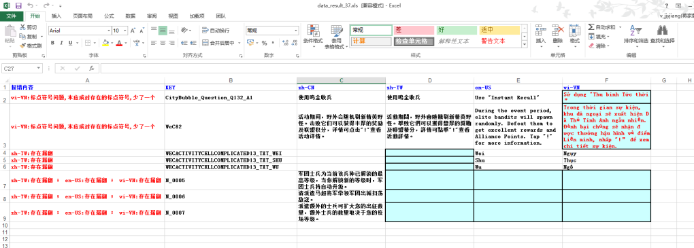The image size is (694, 248).
Task: Toggle Wrap Text (自动换行)
Action: [216, 31]
